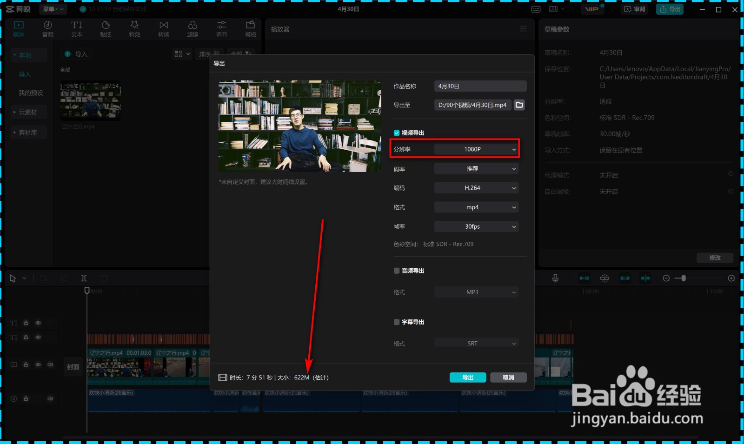Image resolution: width=744 pixels, height=444 pixels.
Task: Click the 修改 modify button
Action: click(x=715, y=258)
